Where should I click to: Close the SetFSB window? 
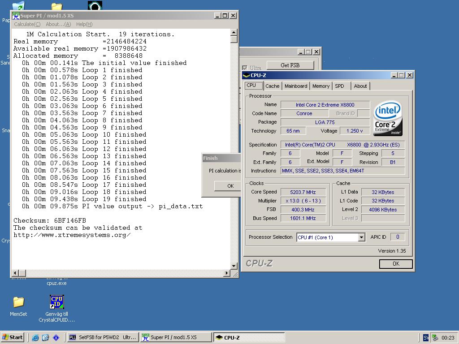[316, 52]
